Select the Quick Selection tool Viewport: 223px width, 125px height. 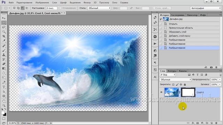coord(4,32)
